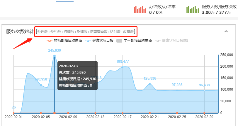Click the 0 / 0% completion value
The height and width of the screenshot is (128, 238).
156,13
